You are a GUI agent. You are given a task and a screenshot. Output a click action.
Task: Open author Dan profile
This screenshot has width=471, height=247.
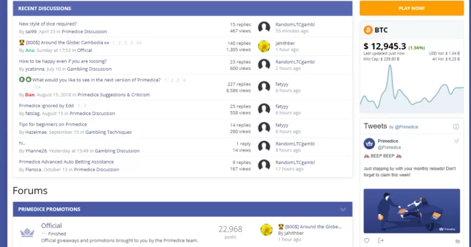pos(30,95)
